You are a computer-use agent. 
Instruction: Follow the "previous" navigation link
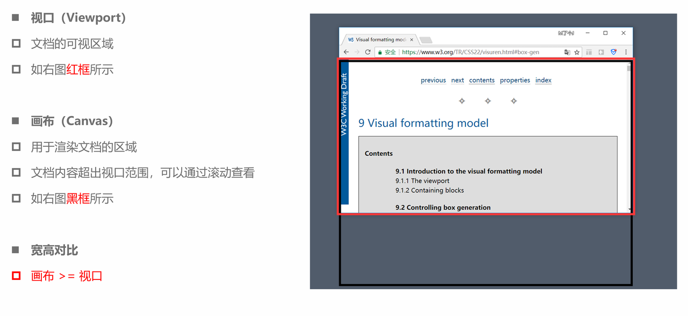click(x=433, y=80)
